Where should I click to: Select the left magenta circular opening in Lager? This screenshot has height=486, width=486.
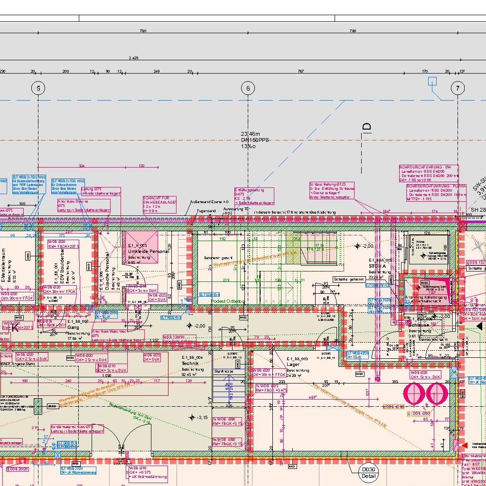tap(414, 393)
